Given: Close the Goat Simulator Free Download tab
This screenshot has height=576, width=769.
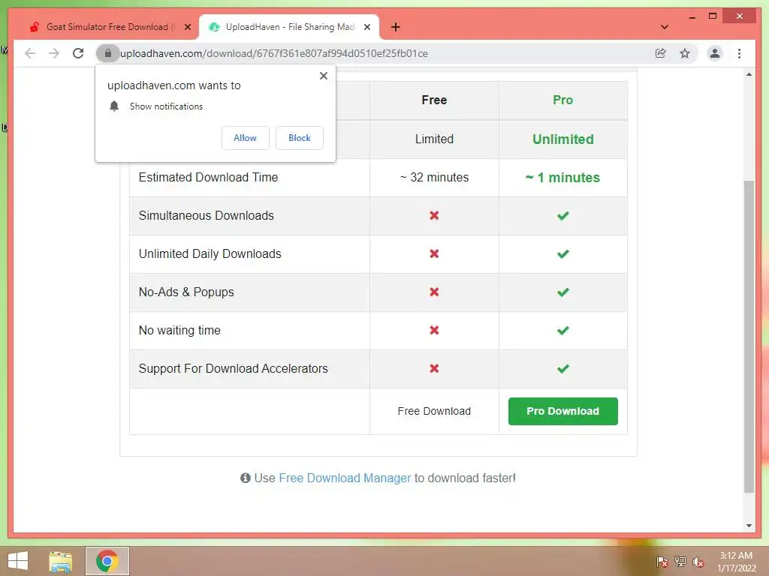Looking at the screenshot, I should 187,27.
